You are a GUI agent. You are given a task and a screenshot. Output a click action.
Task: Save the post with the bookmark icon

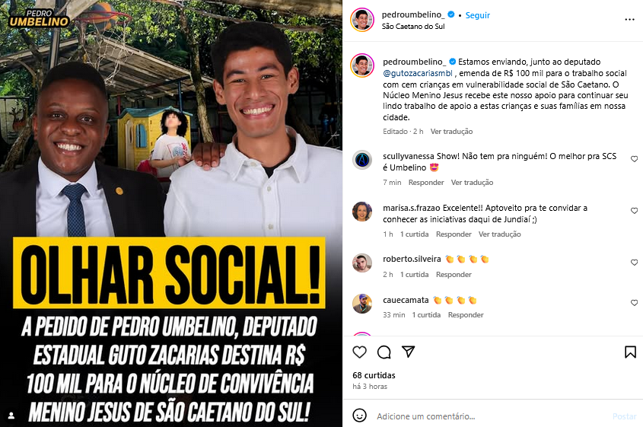point(630,352)
